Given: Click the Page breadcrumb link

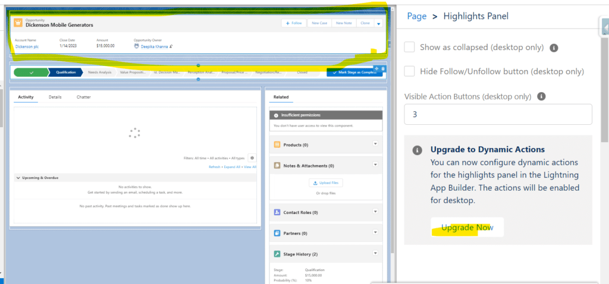Looking at the screenshot, I should point(416,16).
